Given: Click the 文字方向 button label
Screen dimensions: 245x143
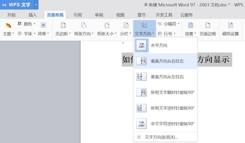Looking at the screenshot, I should click(x=143, y=33).
